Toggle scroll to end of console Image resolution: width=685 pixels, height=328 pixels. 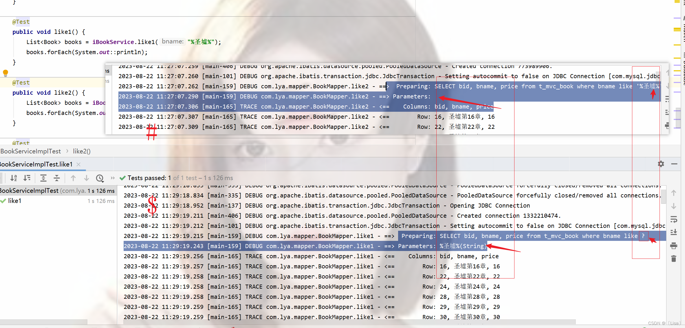pyautogui.click(x=674, y=232)
